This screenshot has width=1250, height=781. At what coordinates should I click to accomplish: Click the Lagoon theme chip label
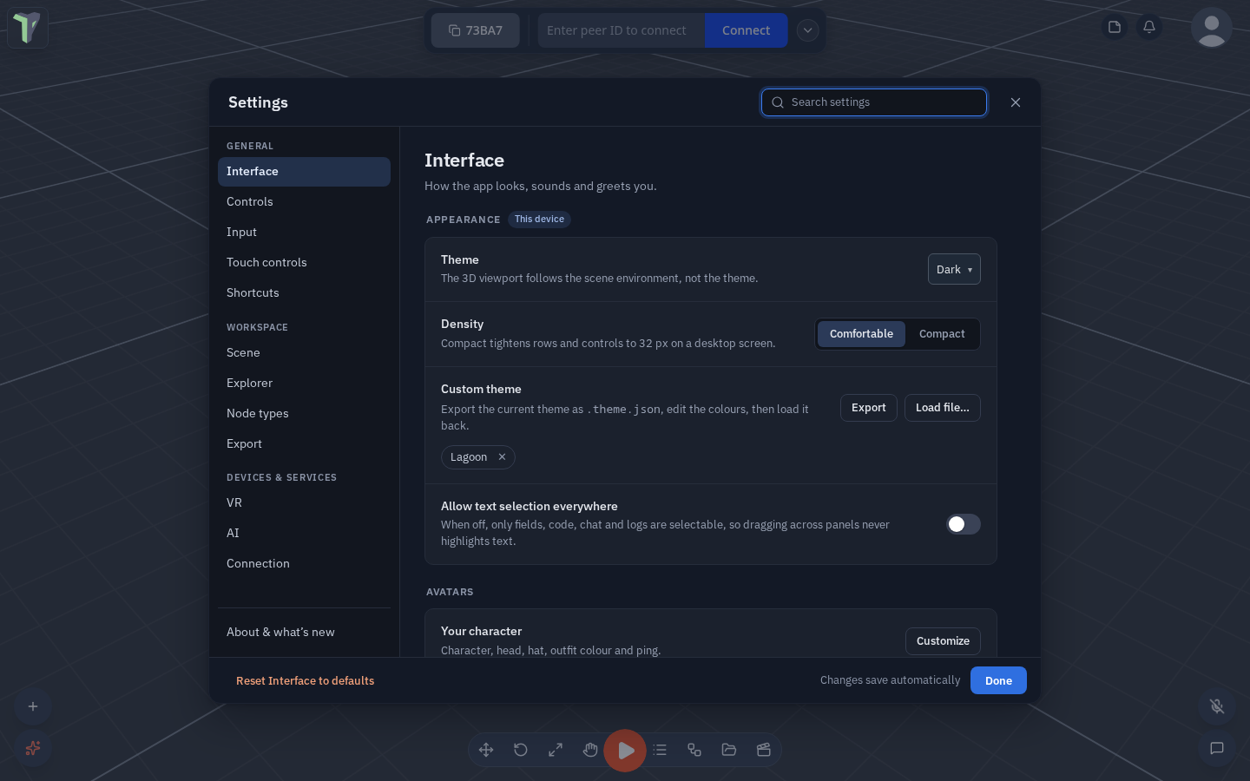coord(469,457)
